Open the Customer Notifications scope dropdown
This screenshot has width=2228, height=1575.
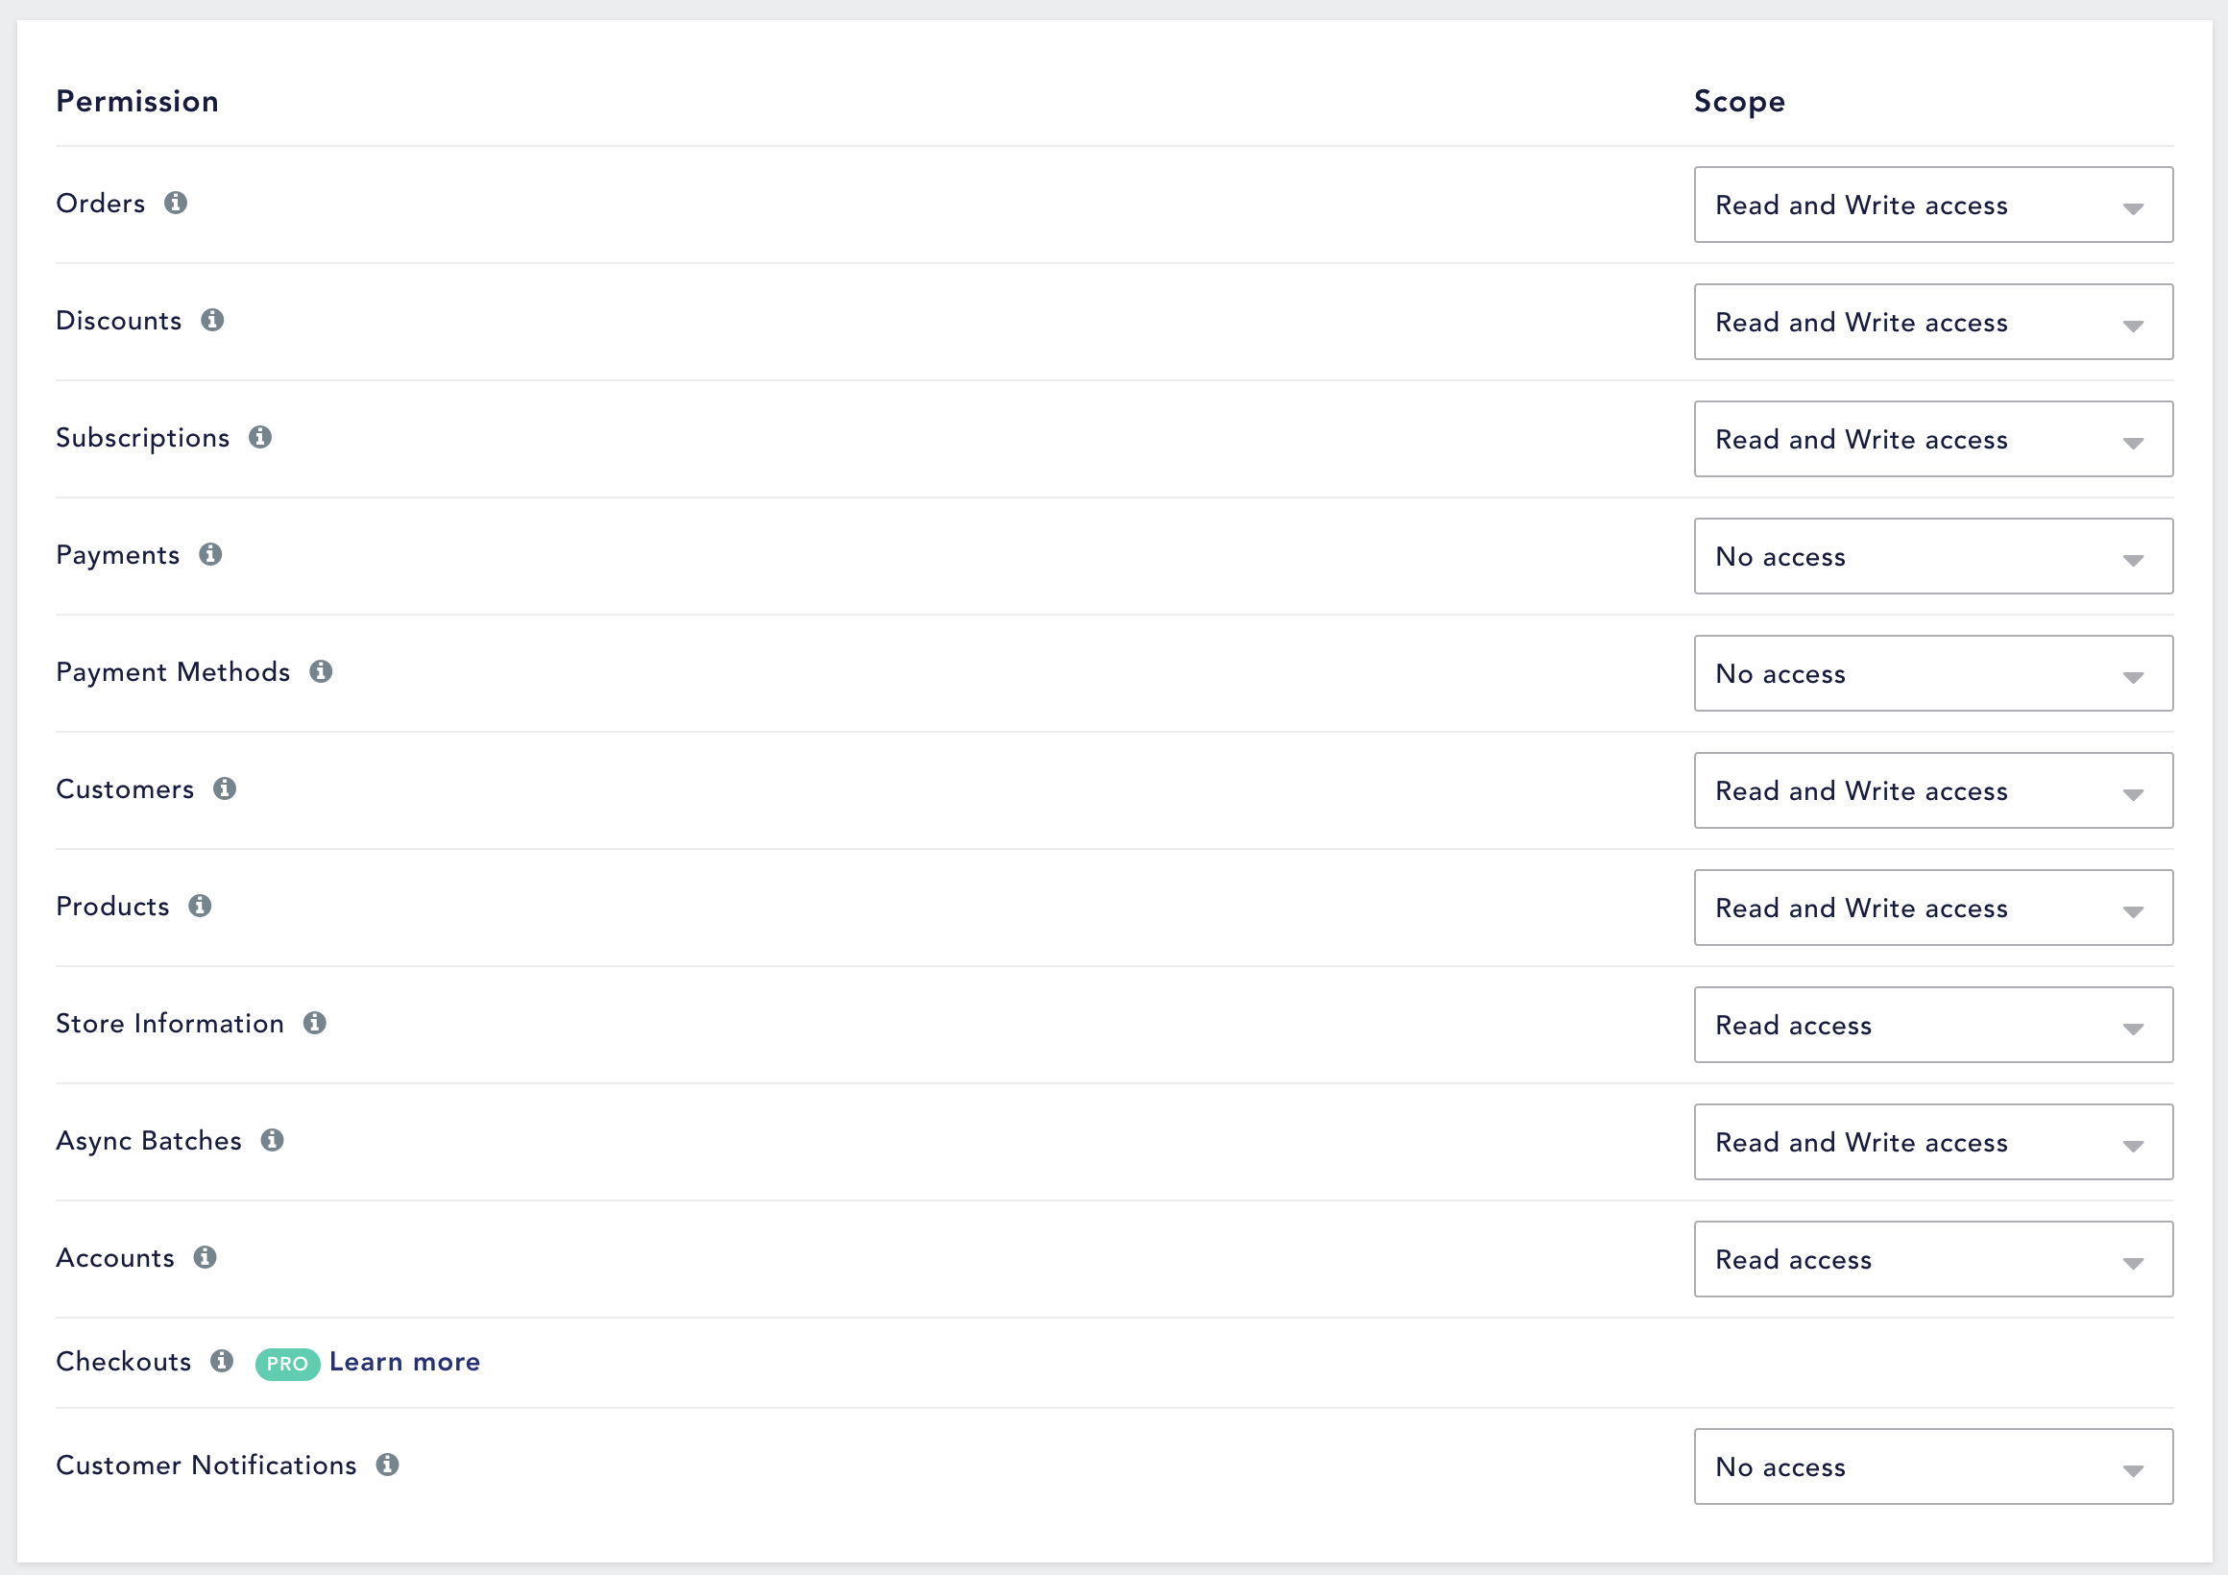click(1933, 1466)
